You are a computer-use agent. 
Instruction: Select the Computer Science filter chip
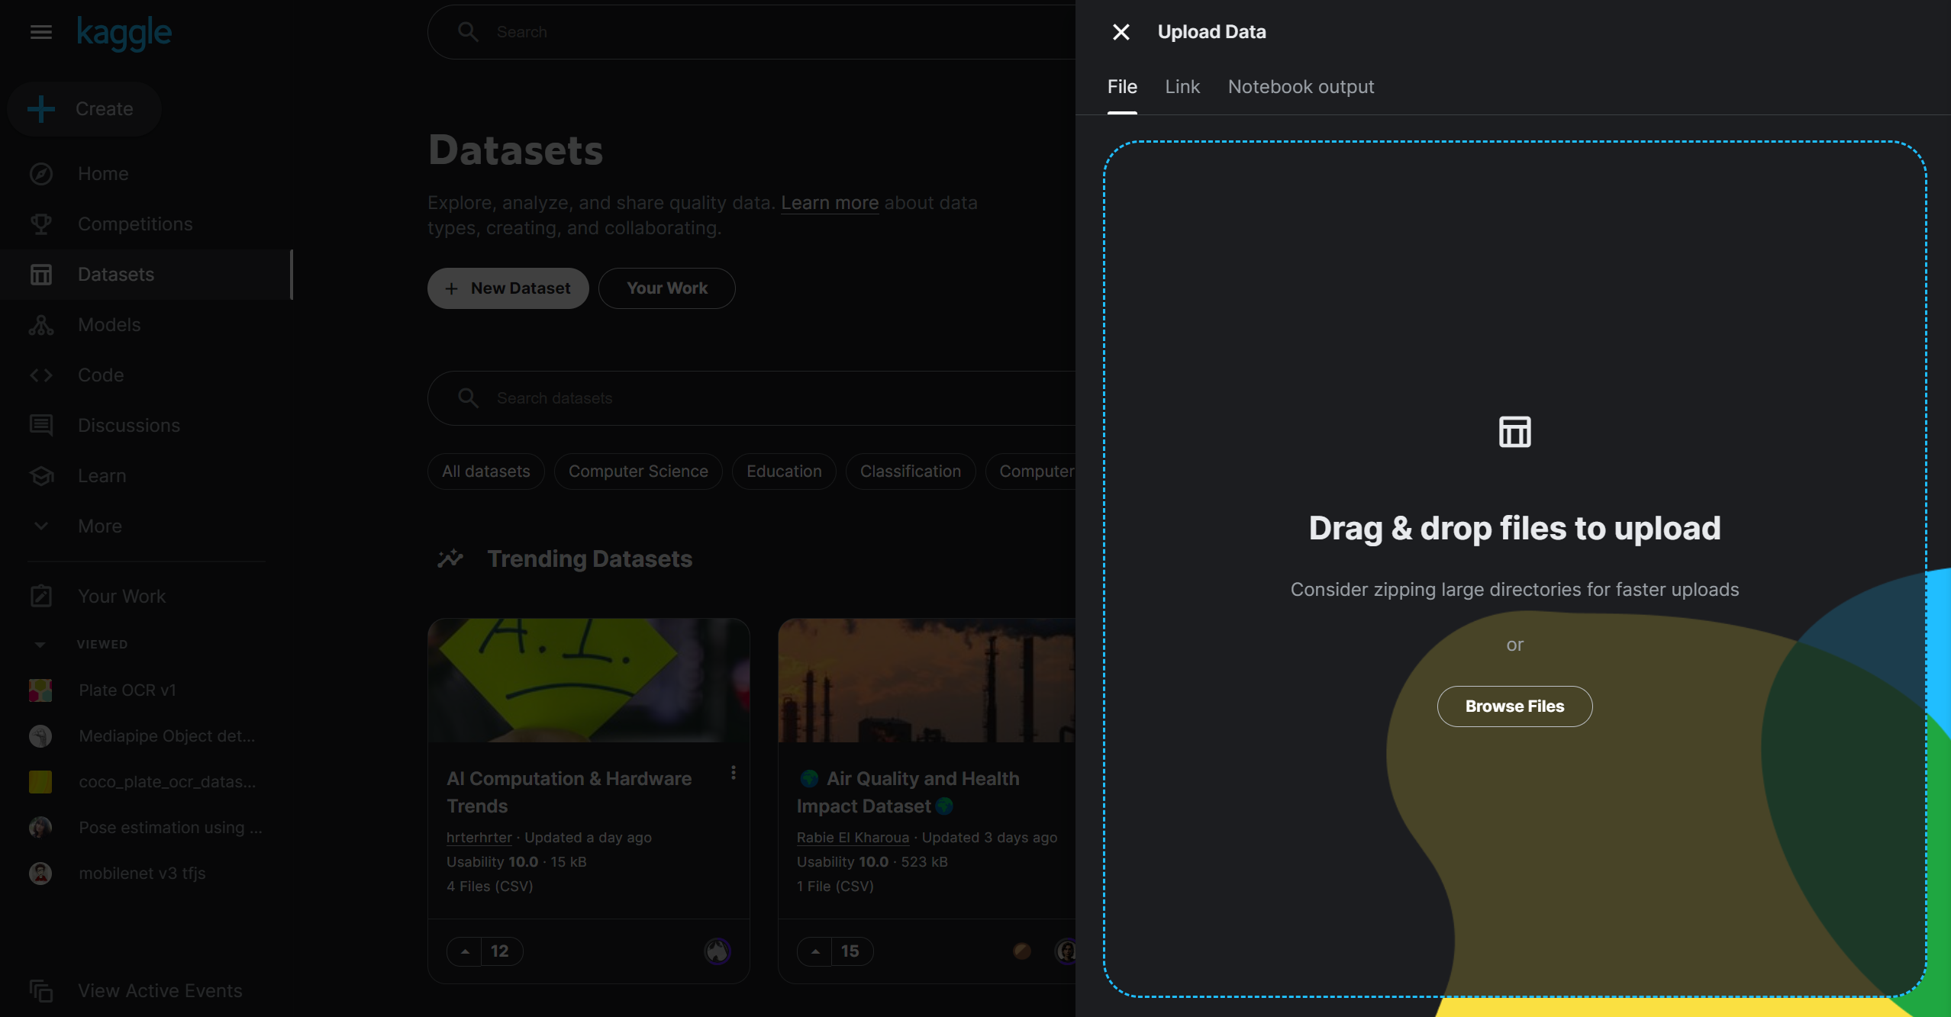(x=638, y=471)
